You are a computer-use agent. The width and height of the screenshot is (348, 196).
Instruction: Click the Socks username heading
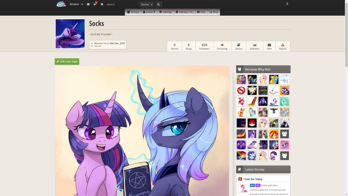click(x=97, y=23)
